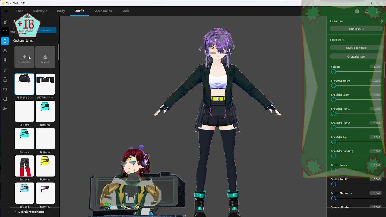This screenshot has width=386, height=217.
Task: Click the Shoulder Slope slider handle
Action: coord(334,86)
